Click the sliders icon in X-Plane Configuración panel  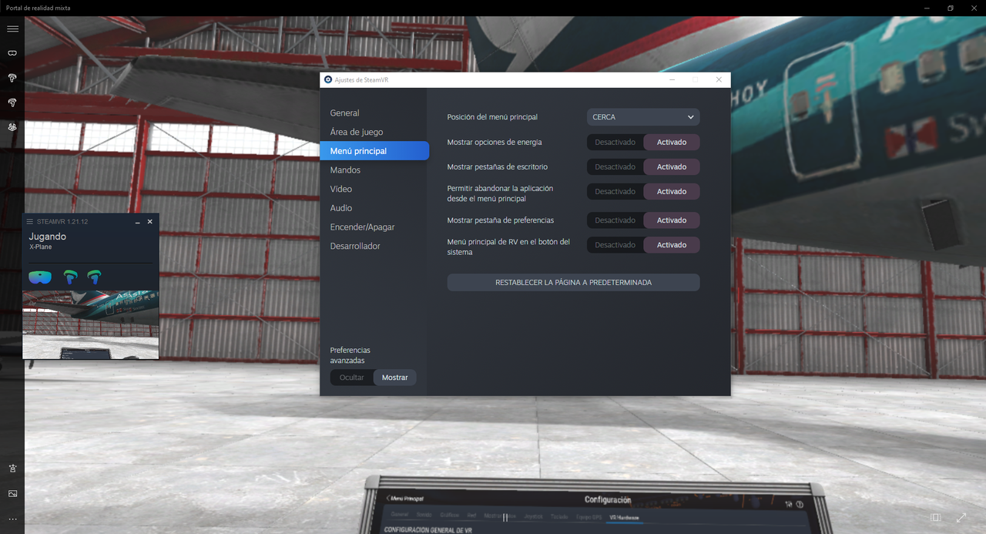coord(789,504)
